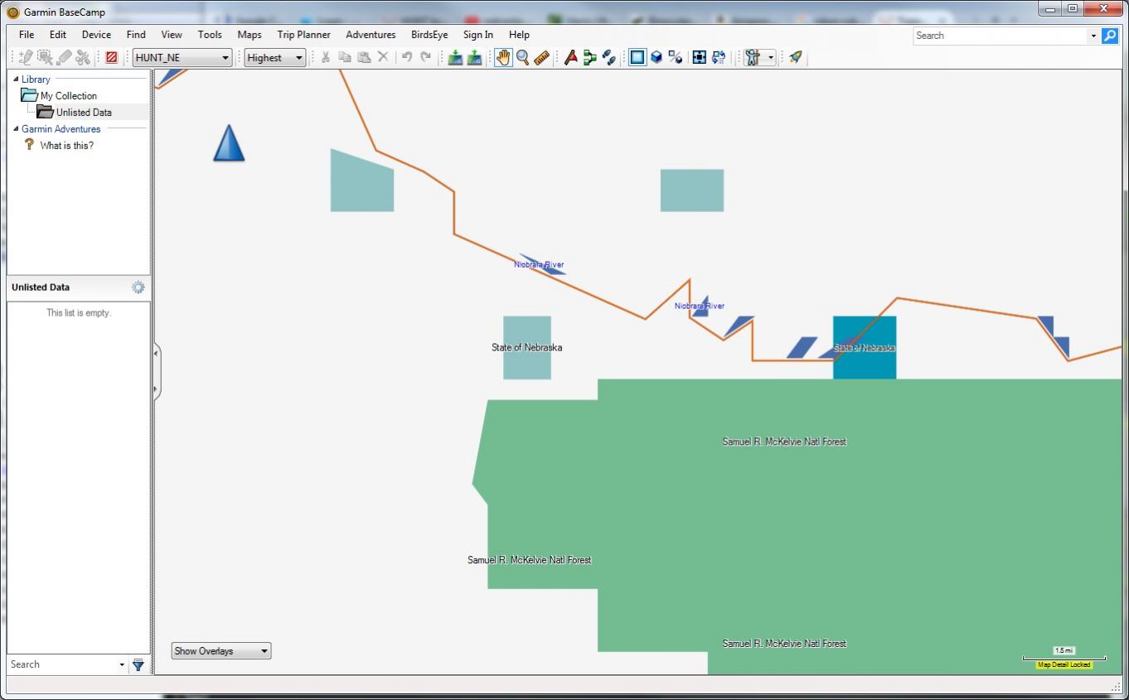
Task: Click the Cut scissors icon
Action: coord(326,57)
